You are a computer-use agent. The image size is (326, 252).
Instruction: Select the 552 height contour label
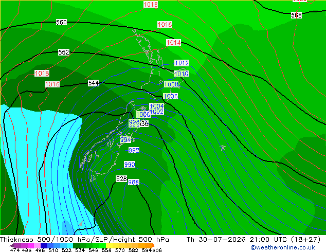64,52
